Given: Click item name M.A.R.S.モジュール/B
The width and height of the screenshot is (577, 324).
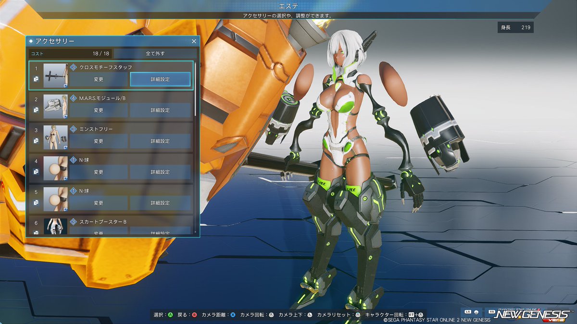Looking at the screenshot, I should [x=102, y=98].
